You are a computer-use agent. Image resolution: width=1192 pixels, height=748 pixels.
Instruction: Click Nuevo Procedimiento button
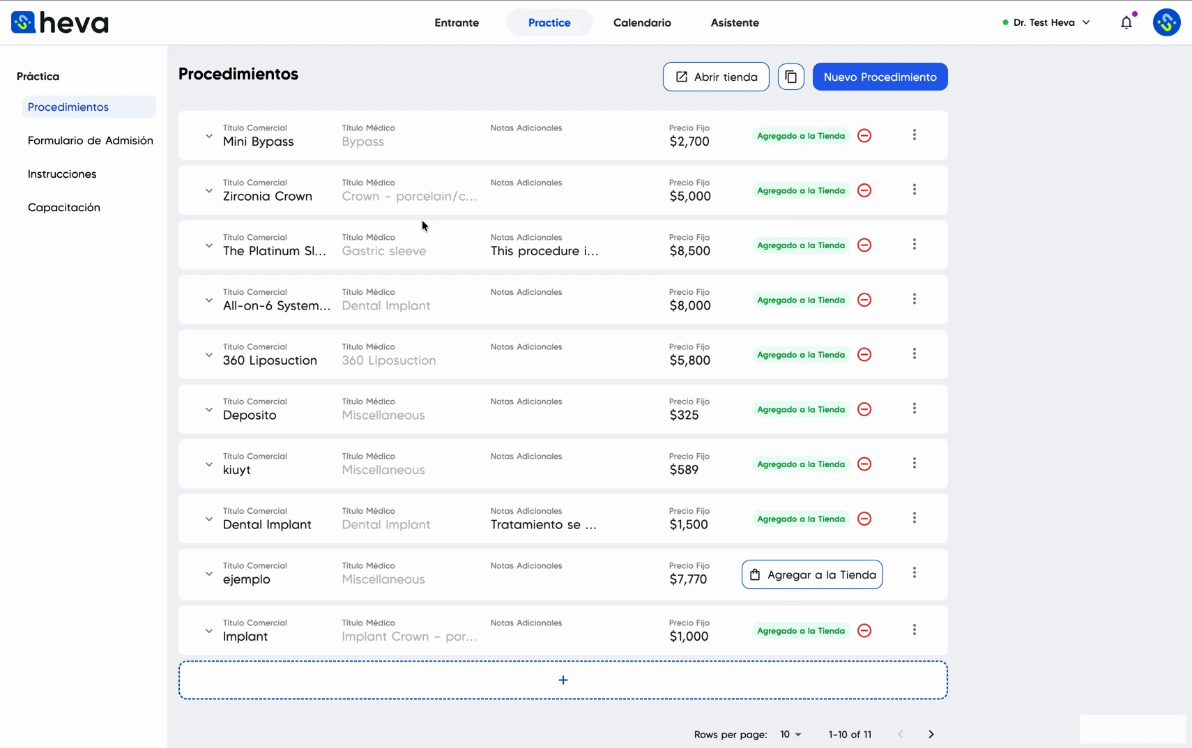tap(880, 77)
